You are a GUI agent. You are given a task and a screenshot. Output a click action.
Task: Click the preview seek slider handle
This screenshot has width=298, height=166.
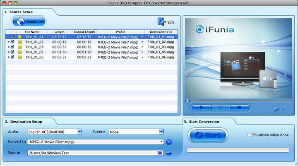187,101
